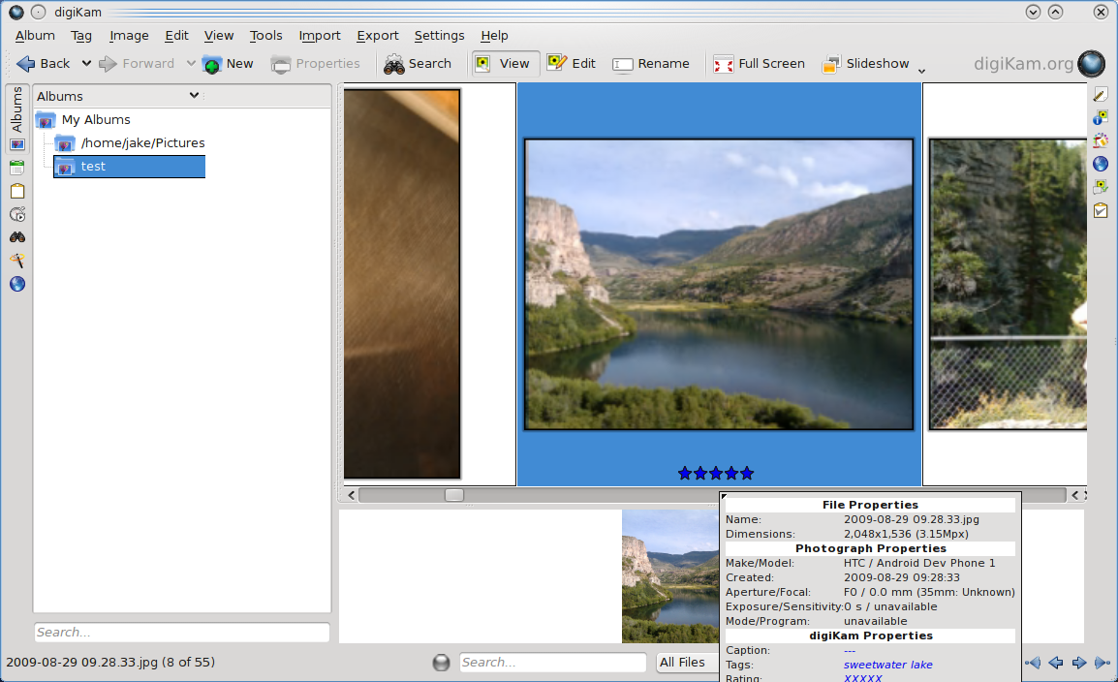This screenshot has height=682, width=1118.
Task: Select the pine trees photo on the right
Action: (1009, 285)
